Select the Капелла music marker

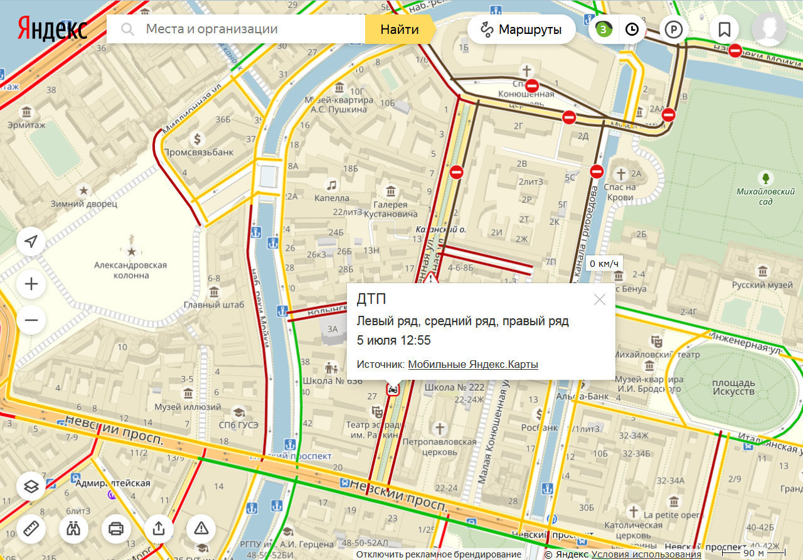(332, 185)
